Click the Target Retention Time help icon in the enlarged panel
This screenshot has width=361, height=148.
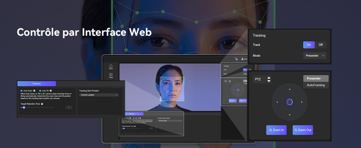click(42, 104)
